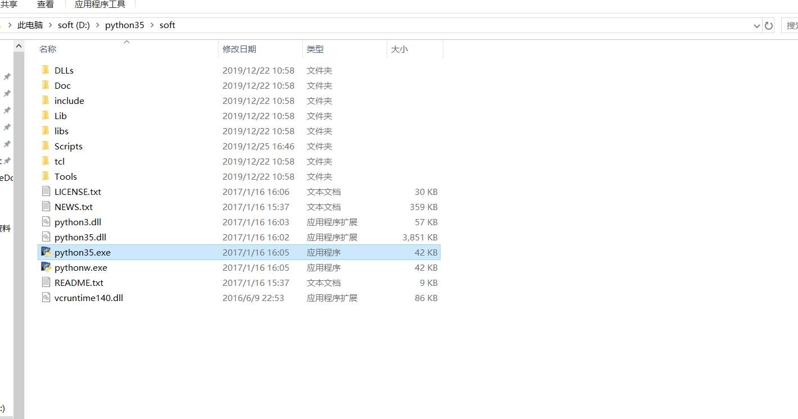
Task: Open the 应用程序工具 contextual tab
Action: tap(99, 4)
